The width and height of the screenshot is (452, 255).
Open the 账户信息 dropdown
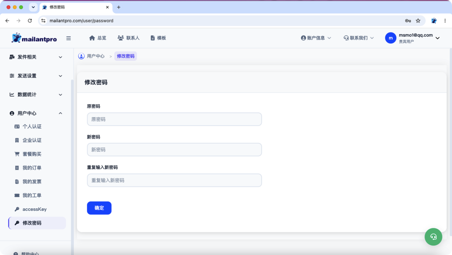(316, 38)
